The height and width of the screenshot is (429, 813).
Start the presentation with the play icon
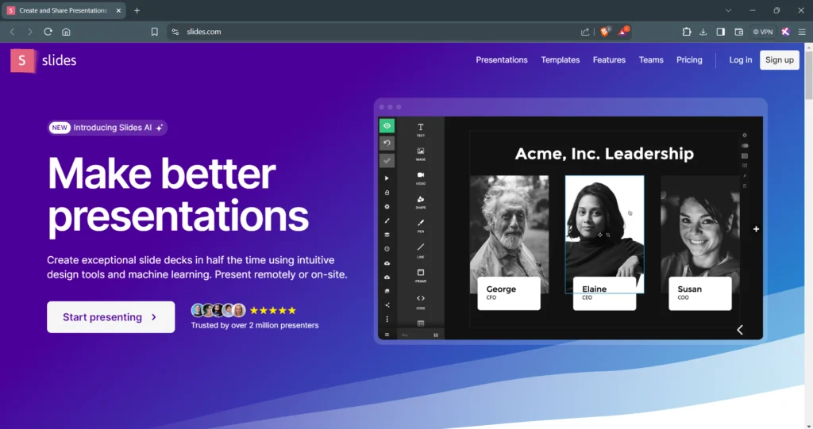tap(387, 178)
